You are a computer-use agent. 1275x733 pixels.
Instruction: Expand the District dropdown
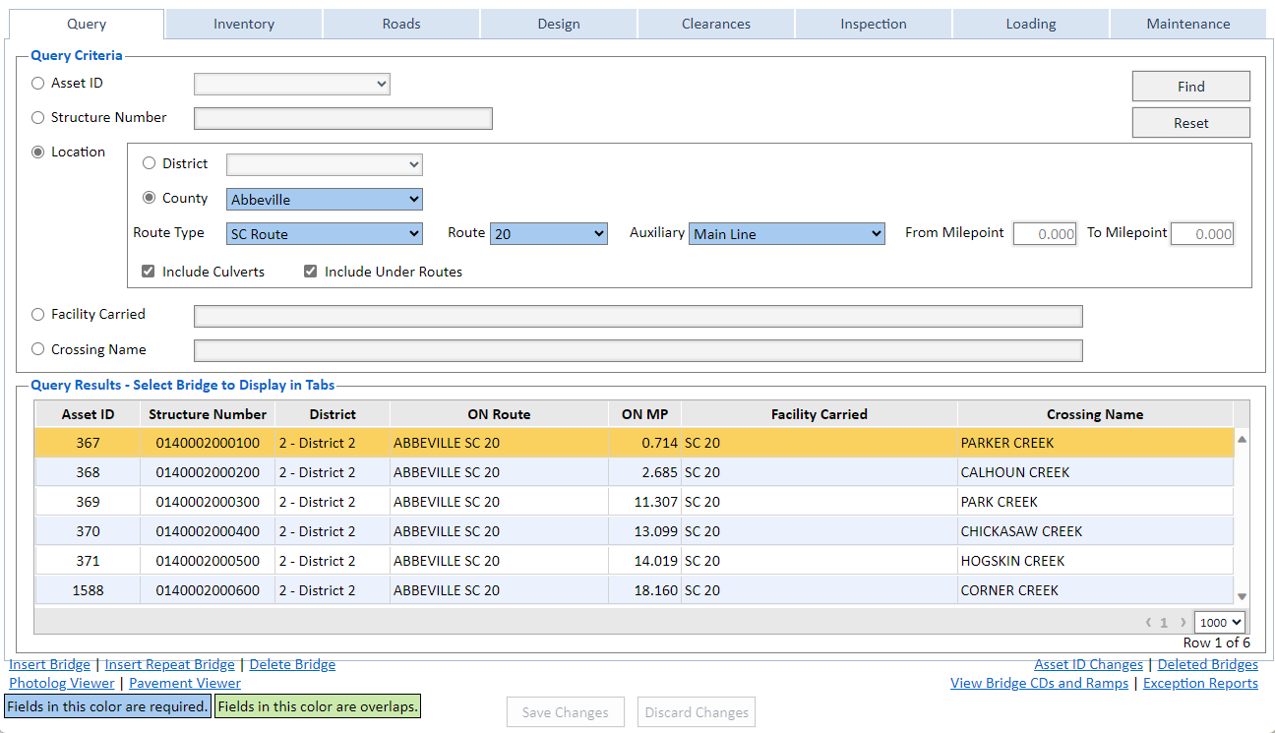coord(325,164)
